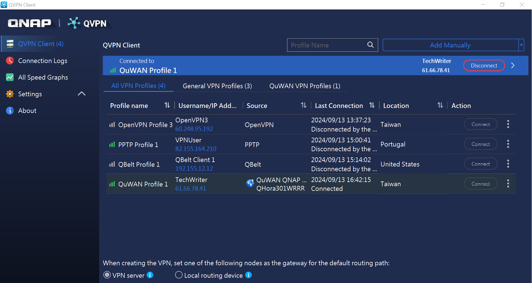532x283 pixels.
Task: Select the VPN server radio button
Action: [x=107, y=275]
